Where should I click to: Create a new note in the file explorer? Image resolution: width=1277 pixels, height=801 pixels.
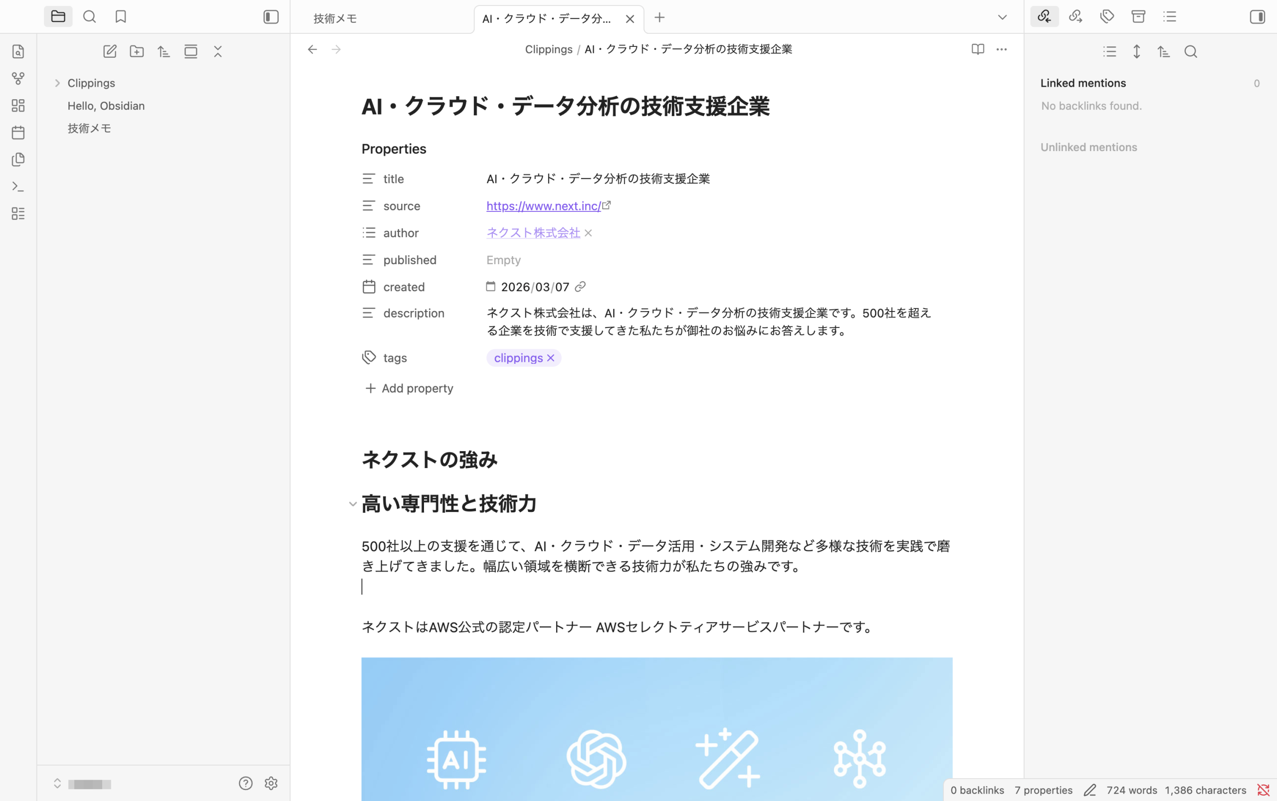[110, 51]
